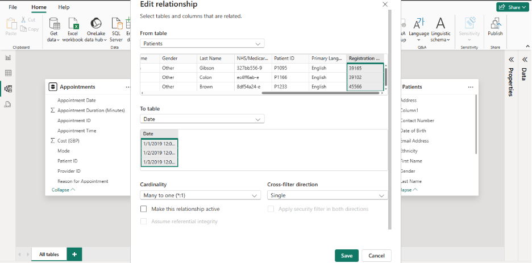Open the From table Patients dropdown
The height and width of the screenshot is (263, 532).
pos(202,44)
